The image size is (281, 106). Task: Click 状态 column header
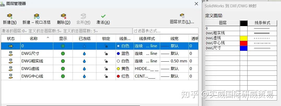click(x=11, y=38)
